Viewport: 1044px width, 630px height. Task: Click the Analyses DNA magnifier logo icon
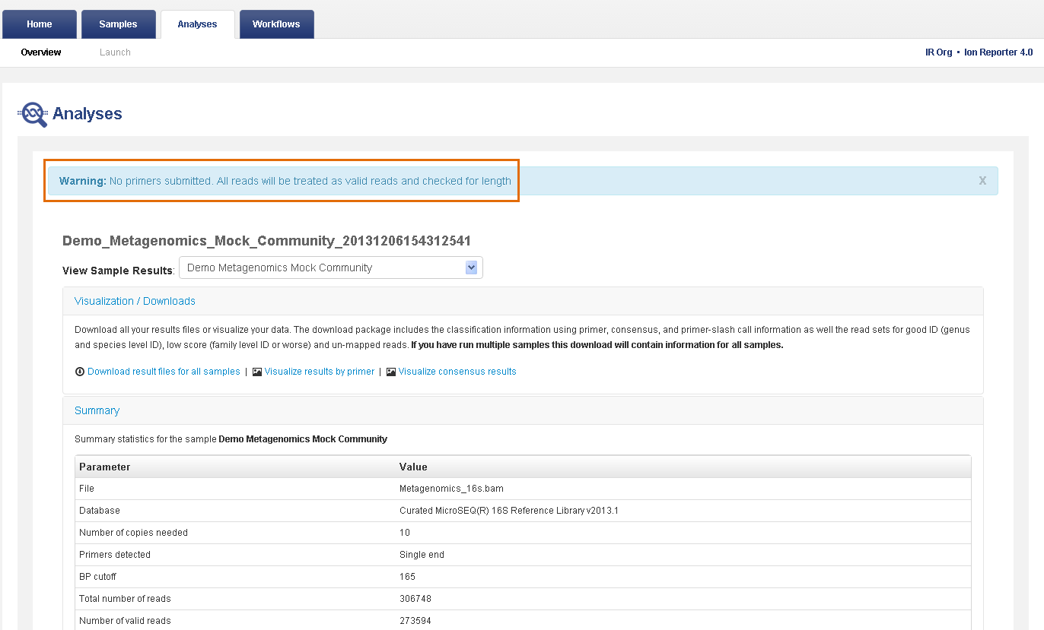[33, 114]
